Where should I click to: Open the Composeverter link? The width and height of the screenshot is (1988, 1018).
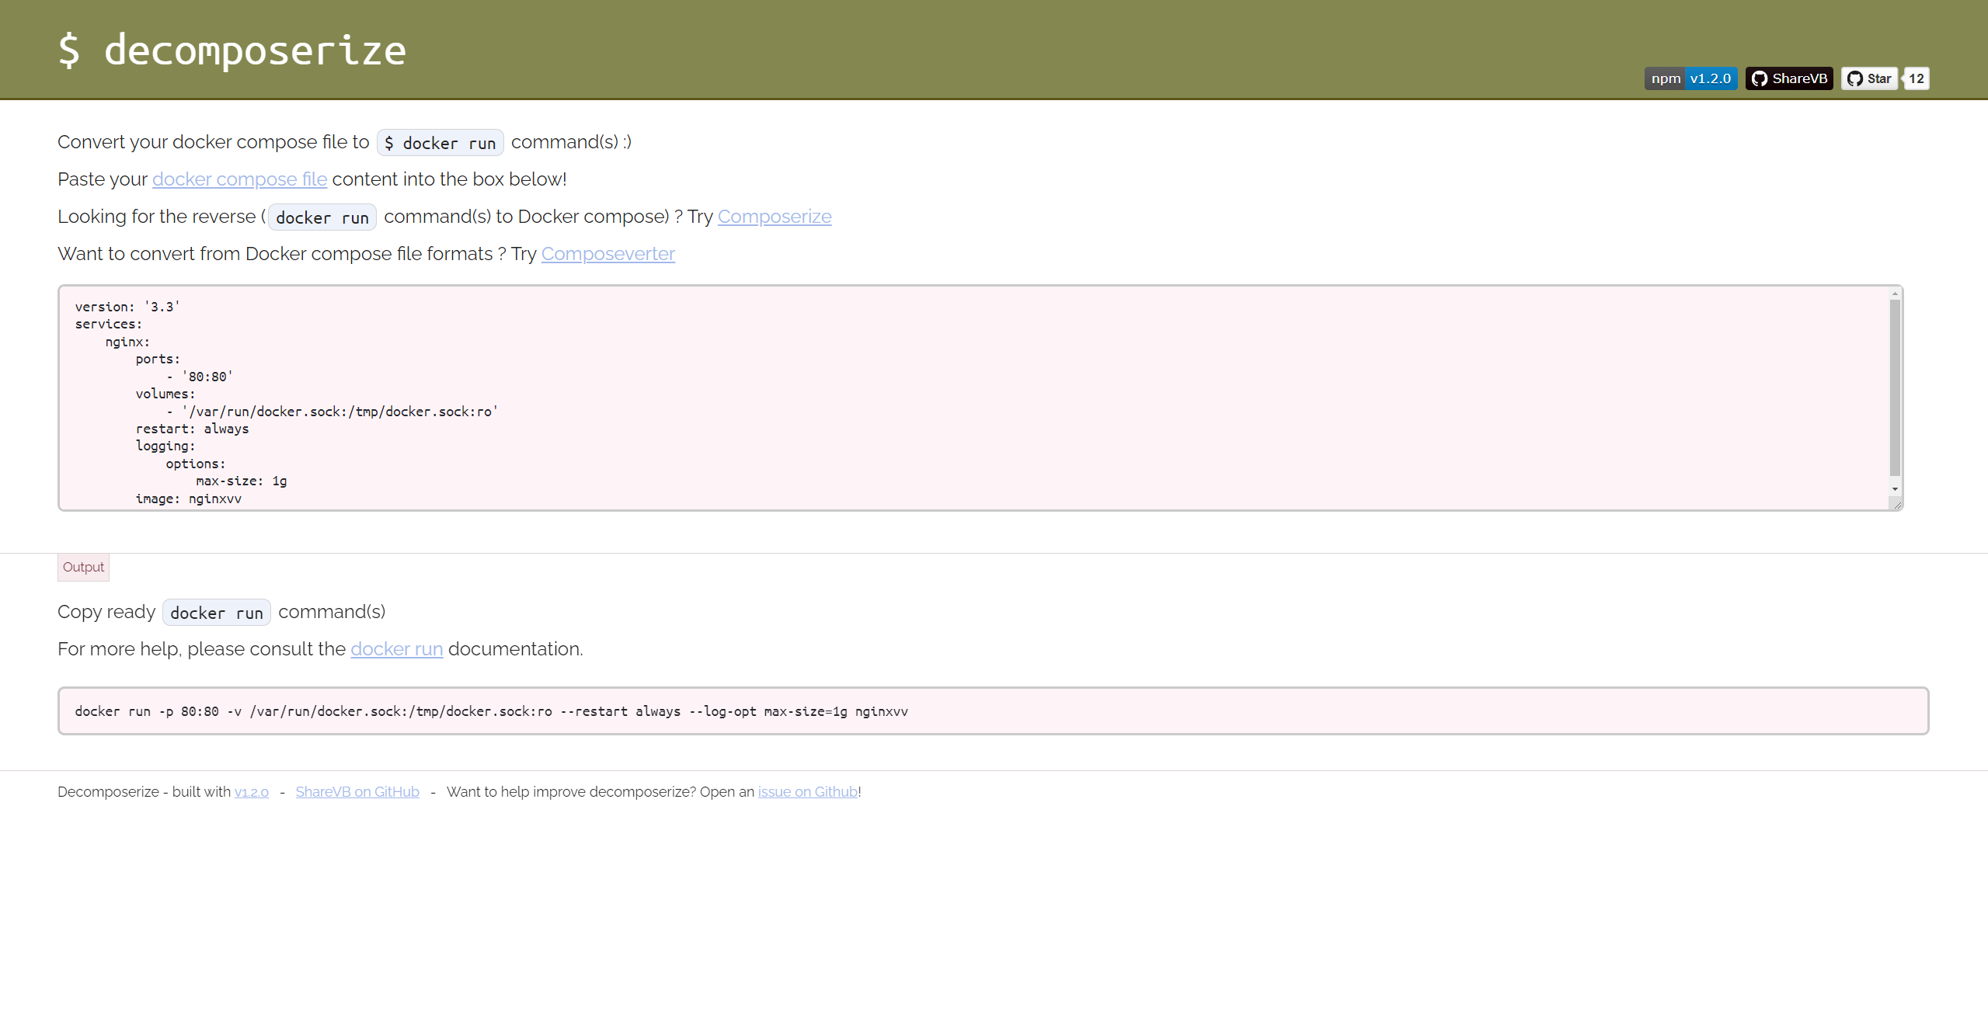click(x=608, y=254)
